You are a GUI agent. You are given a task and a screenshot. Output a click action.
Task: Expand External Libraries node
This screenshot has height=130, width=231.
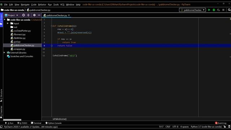point(4,53)
